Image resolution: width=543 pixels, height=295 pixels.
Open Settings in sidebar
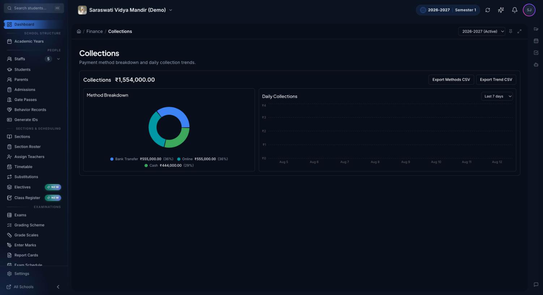click(x=34, y=274)
